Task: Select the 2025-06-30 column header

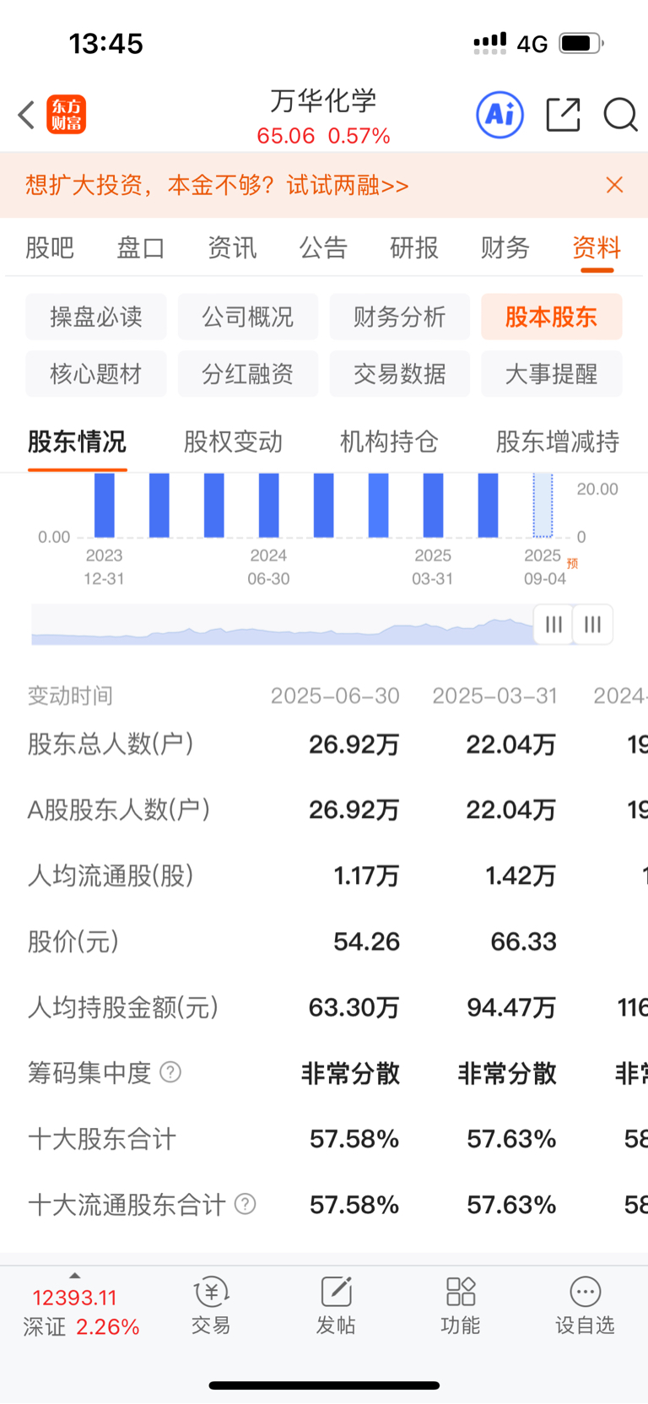Action: pyautogui.click(x=335, y=696)
